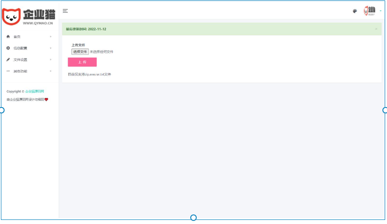This screenshot has height=224, width=387.
Task: Expand the 首页 chevron arrow
Action: click(x=51, y=37)
